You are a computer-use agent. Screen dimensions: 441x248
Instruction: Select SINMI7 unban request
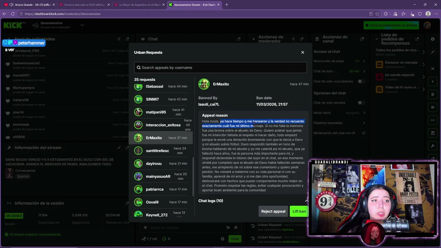pyautogui.click(x=161, y=99)
